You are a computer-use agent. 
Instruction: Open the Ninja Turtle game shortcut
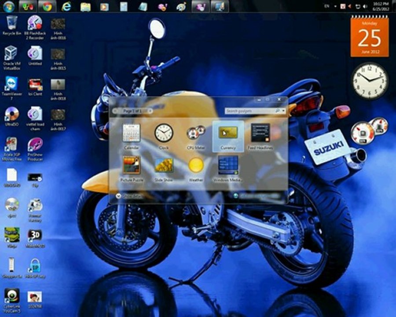[x=11, y=238]
